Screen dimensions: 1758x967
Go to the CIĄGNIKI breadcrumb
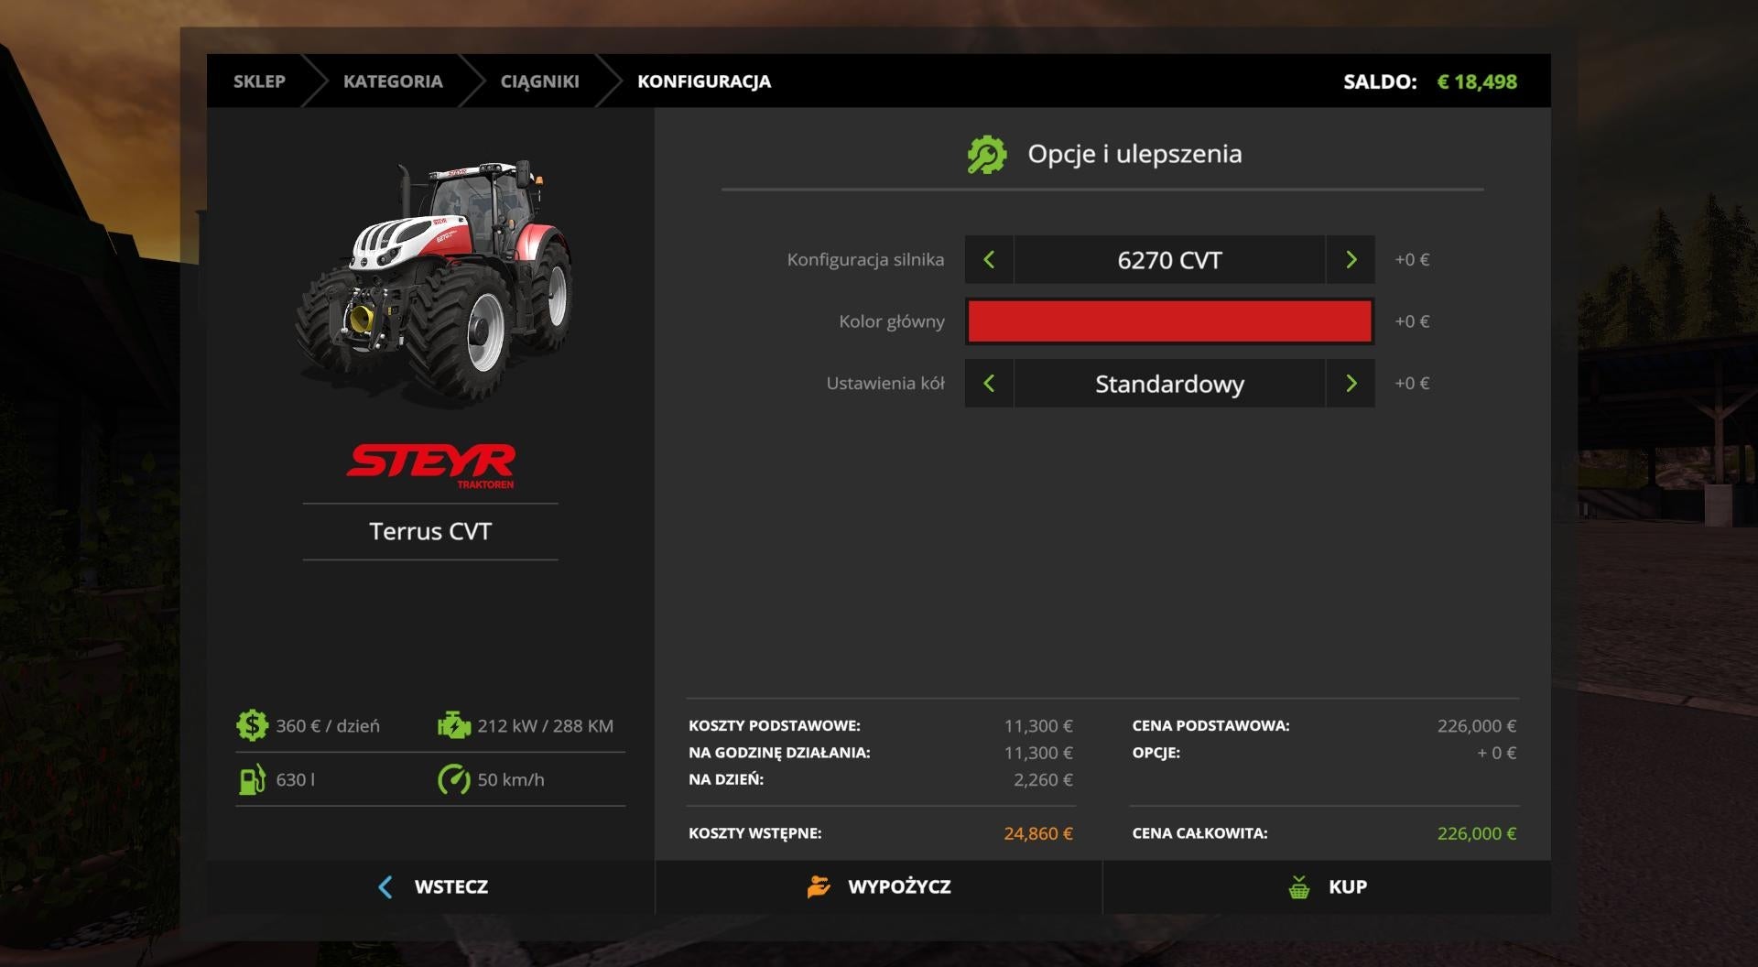539,81
